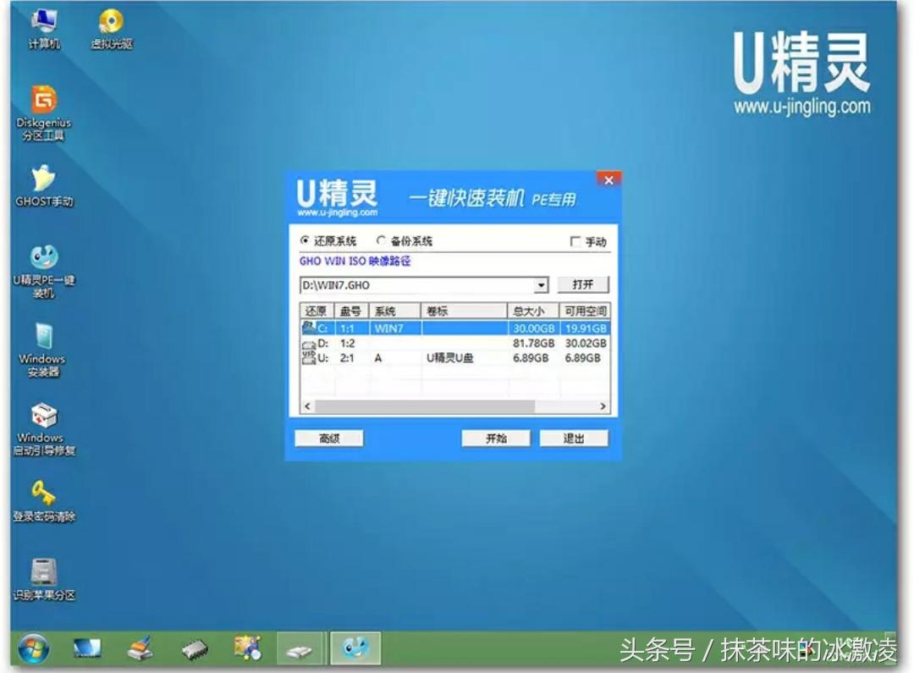The width and height of the screenshot is (914, 673).
Task: Click the 高级 advanced options button
Action: pos(329,438)
